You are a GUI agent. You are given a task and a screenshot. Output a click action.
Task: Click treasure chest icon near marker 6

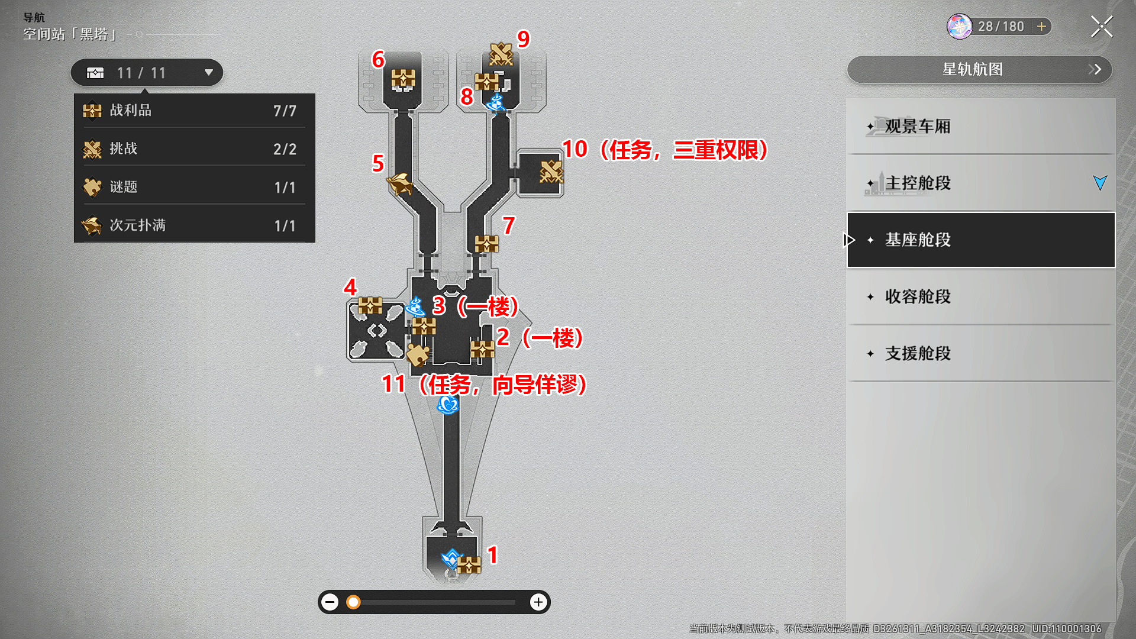403,79
